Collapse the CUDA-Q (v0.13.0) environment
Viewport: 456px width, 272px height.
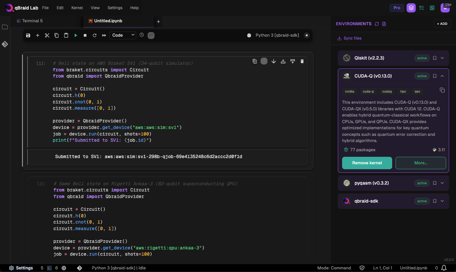click(x=442, y=76)
